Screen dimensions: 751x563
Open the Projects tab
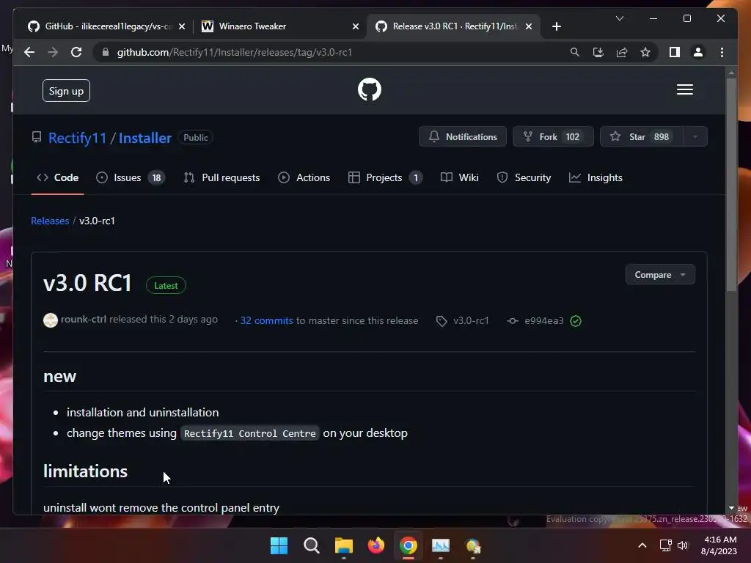(385, 177)
